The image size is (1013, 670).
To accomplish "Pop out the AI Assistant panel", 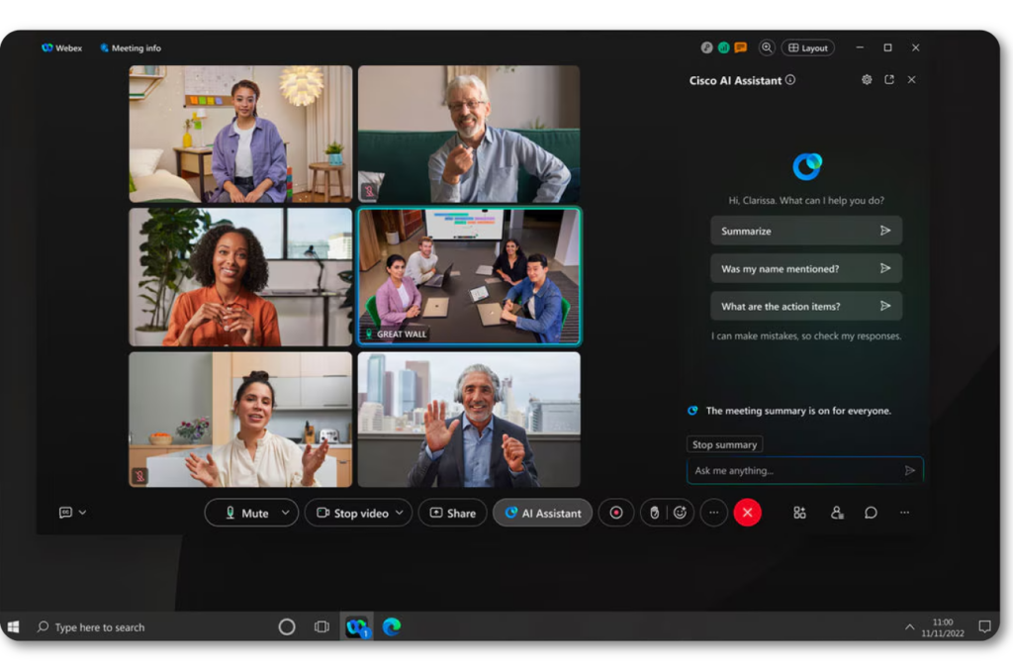I will point(889,79).
